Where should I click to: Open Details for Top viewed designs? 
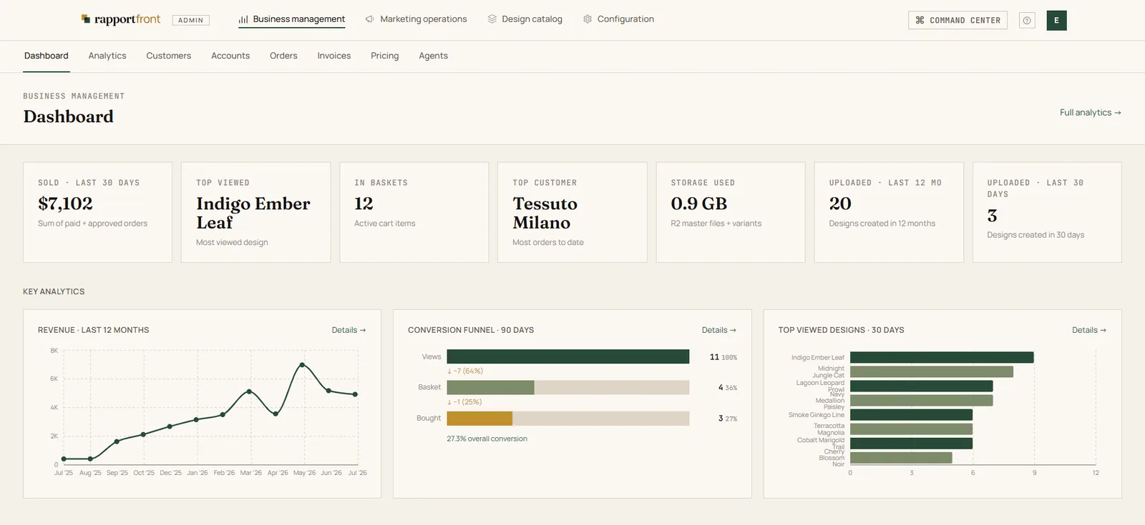1089,330
